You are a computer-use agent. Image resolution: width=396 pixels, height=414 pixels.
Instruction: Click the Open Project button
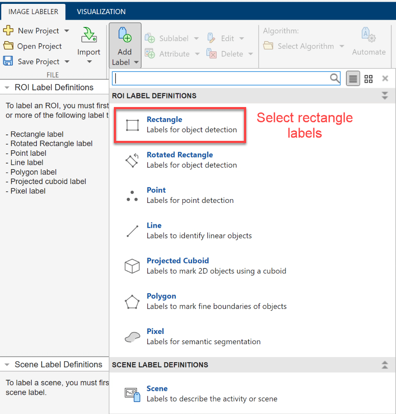pyautogui.click(x=33, y=46)
